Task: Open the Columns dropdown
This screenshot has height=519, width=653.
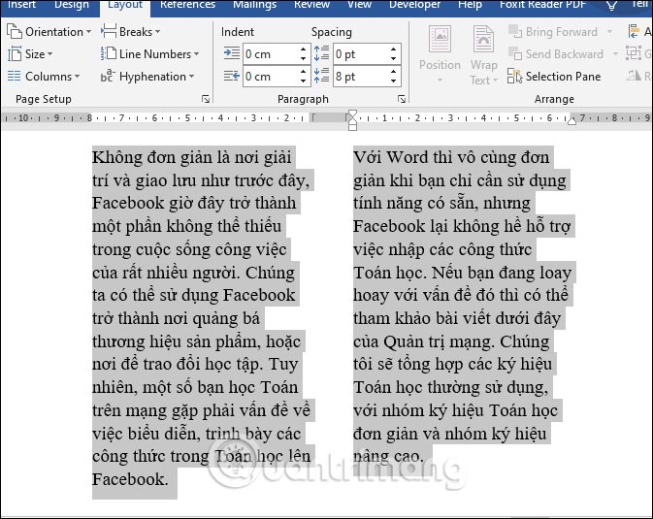Action: 44,77
